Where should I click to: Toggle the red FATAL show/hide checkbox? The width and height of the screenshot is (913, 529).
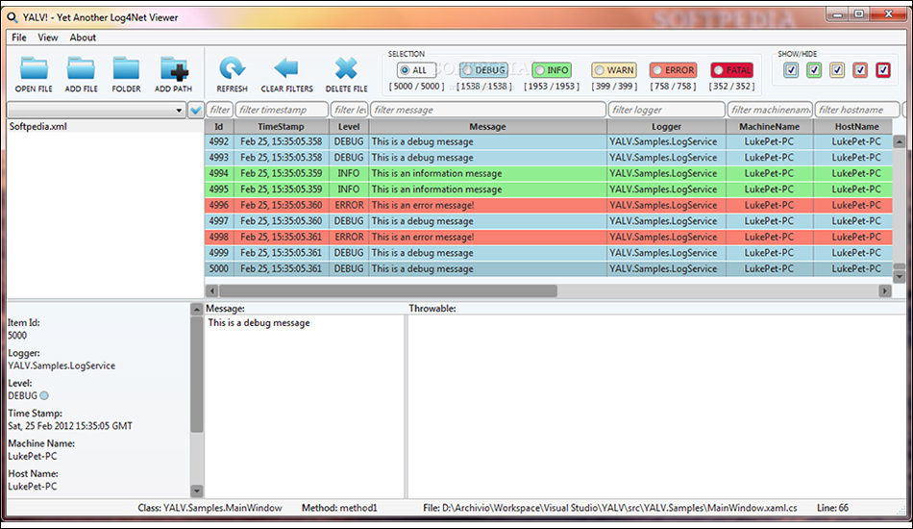[883, 70]
